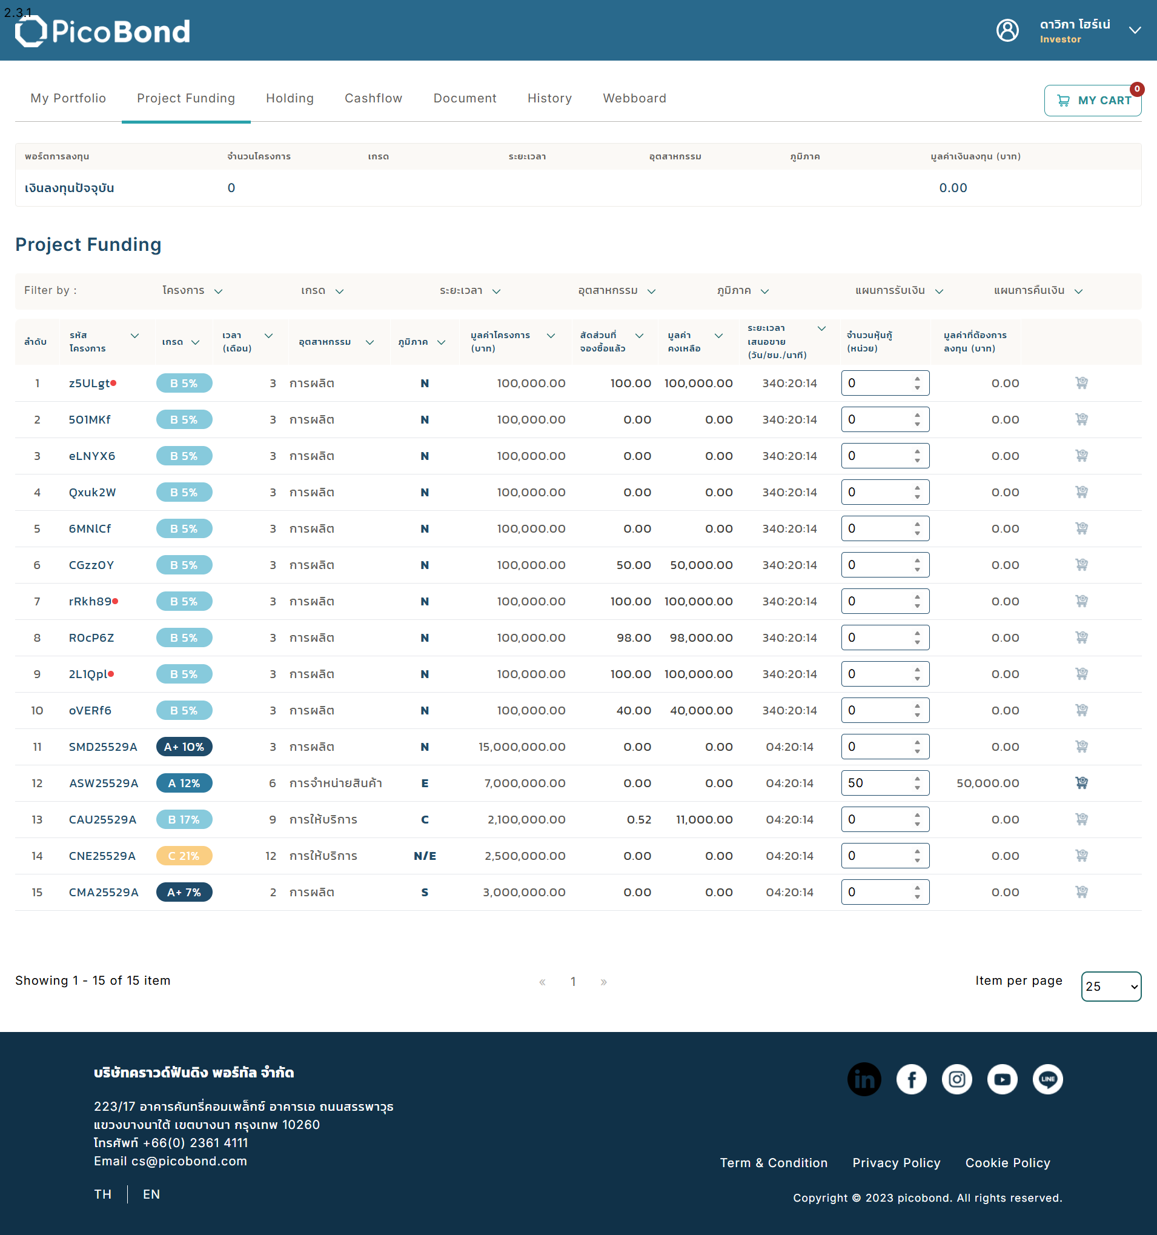
Task: Expand the โครงการ filter dropdown
Action: pos(193,291)
